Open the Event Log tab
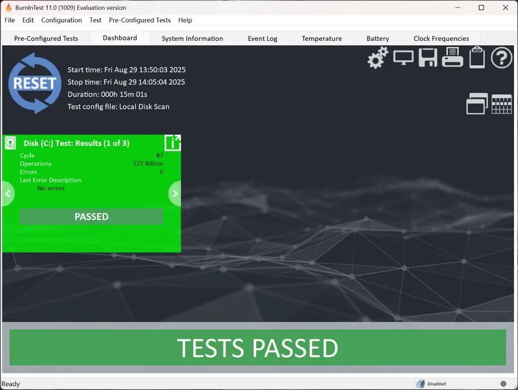Screen dimensions: 518x390 tap(262, 38)
